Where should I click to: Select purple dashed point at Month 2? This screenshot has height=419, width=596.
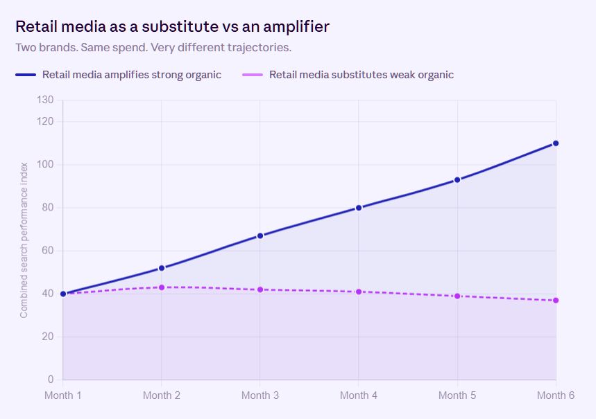161,287
